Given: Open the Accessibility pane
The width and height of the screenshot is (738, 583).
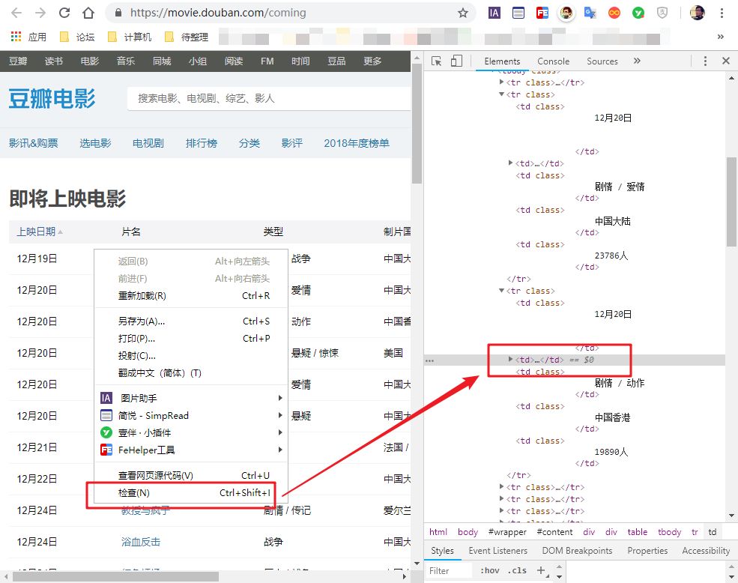Looking at the screenshot, I should coord(706,551).
